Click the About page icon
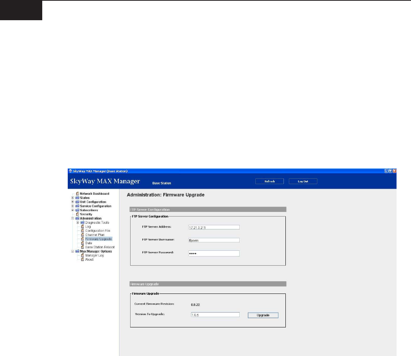Screen dimensions: 411x356 [x=83, y=260]
